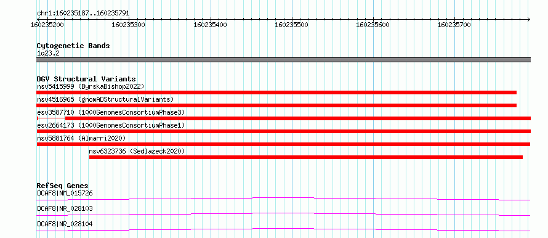
Task: Click the magenta line of DCAF8|NM_015726
Action: point(283,199)
